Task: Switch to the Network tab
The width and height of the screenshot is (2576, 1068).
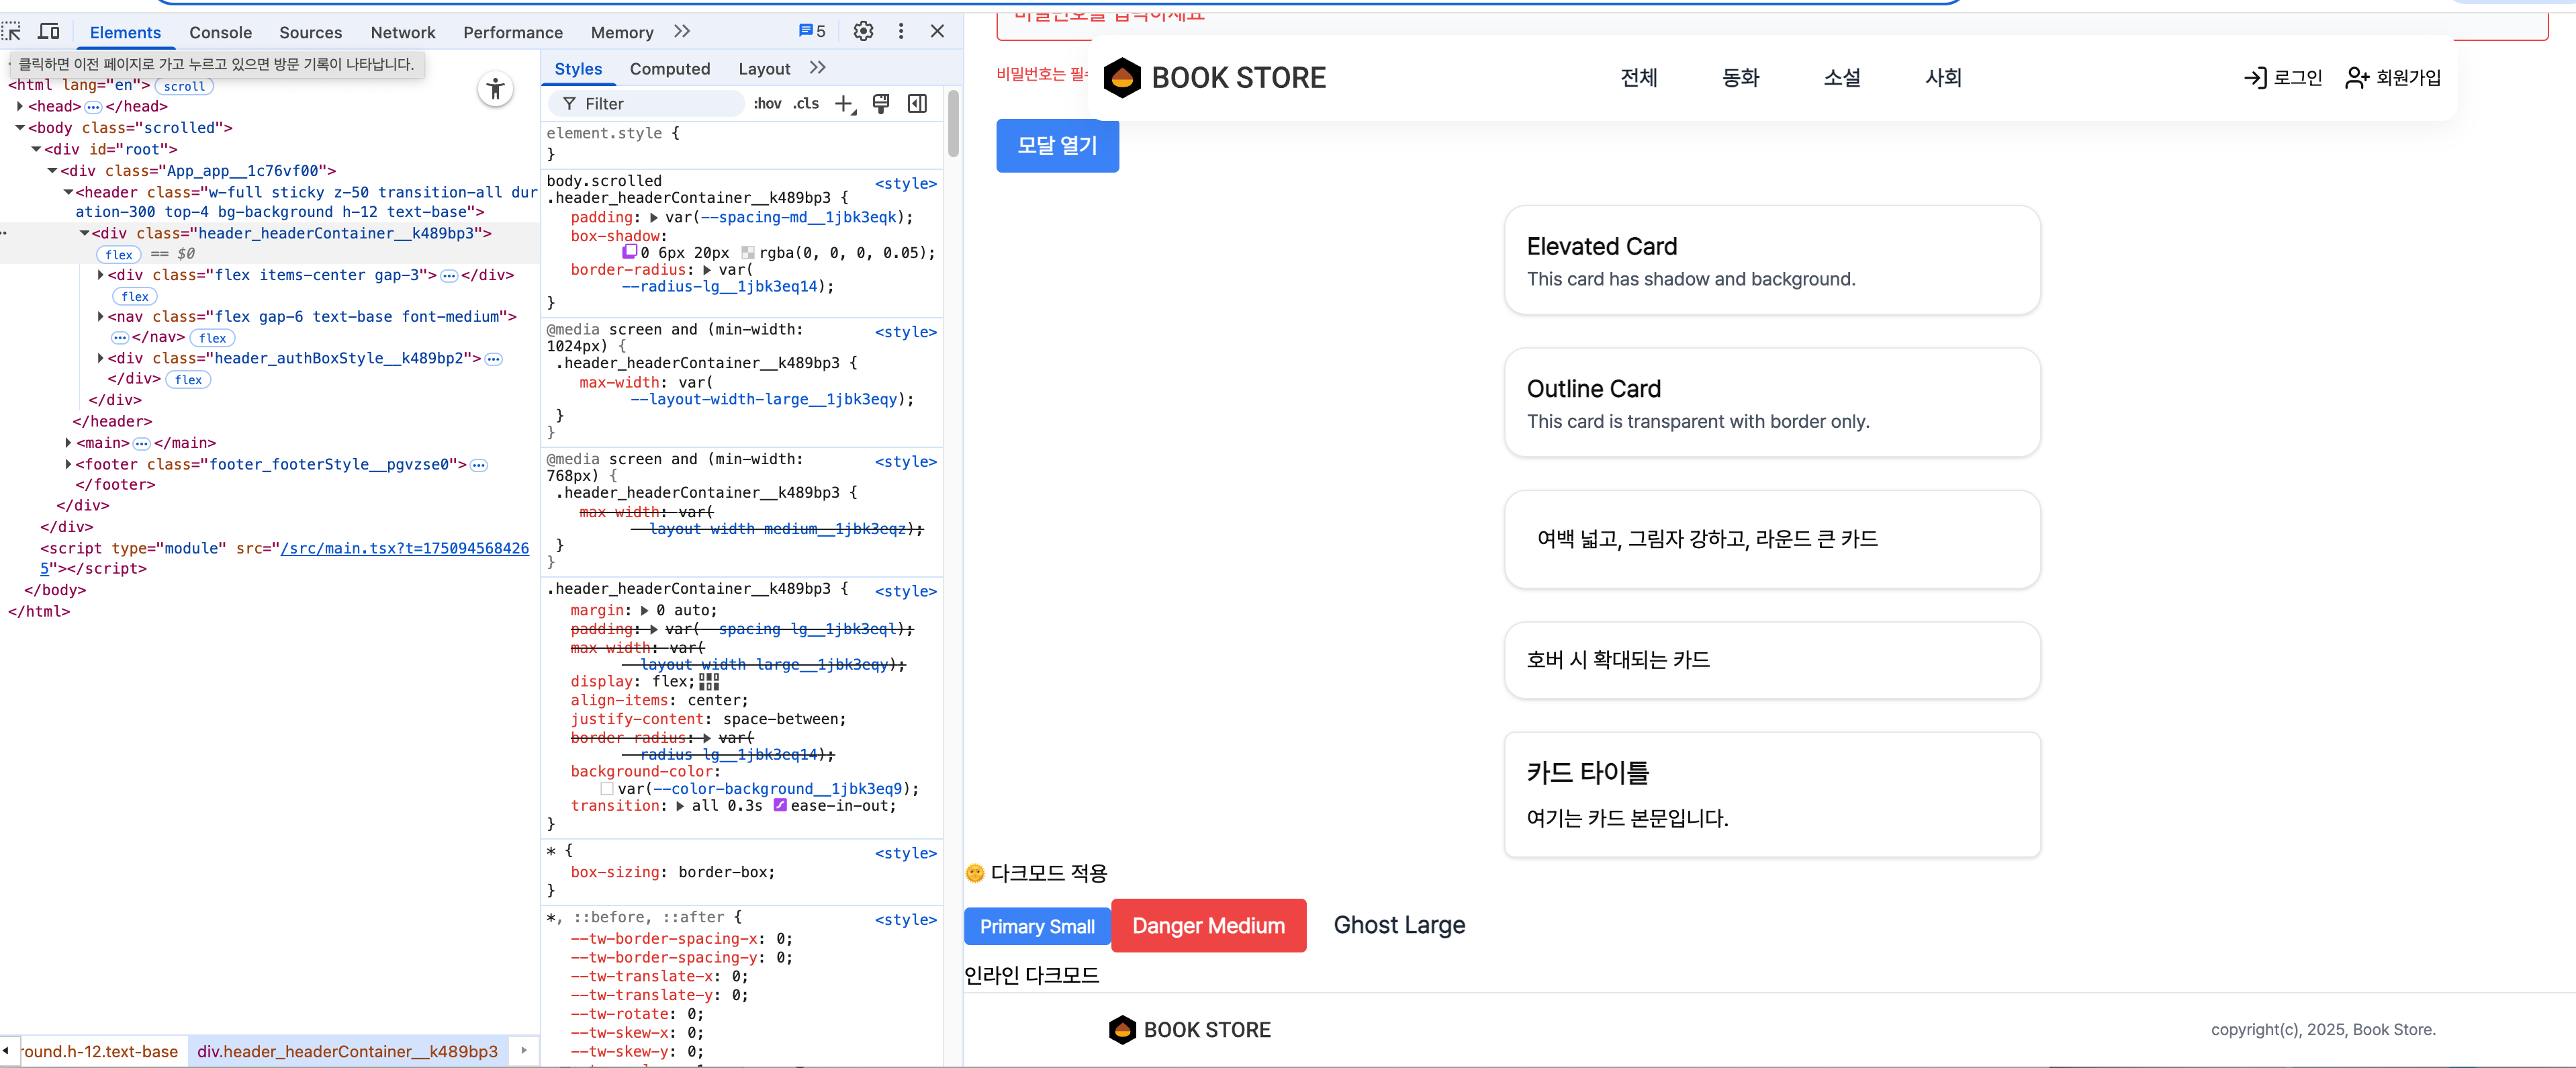Action: tap(403, 32)
